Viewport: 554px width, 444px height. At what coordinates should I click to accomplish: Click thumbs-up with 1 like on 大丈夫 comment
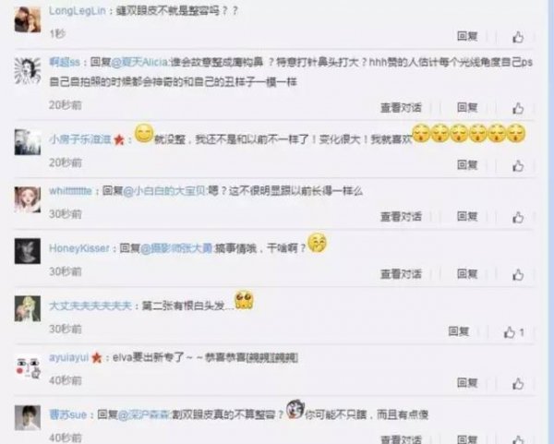point(513,332)
